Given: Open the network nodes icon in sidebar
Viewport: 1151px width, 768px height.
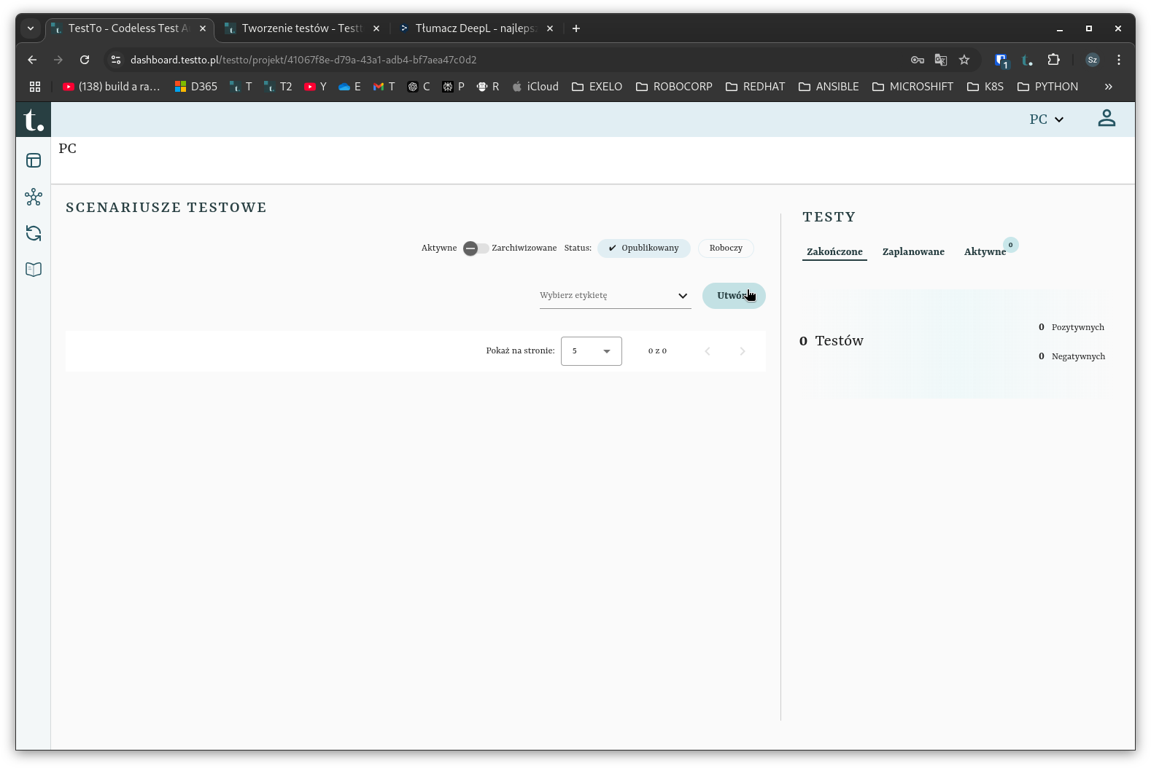Looking at the screenshot, I should [x=34, y=197].
